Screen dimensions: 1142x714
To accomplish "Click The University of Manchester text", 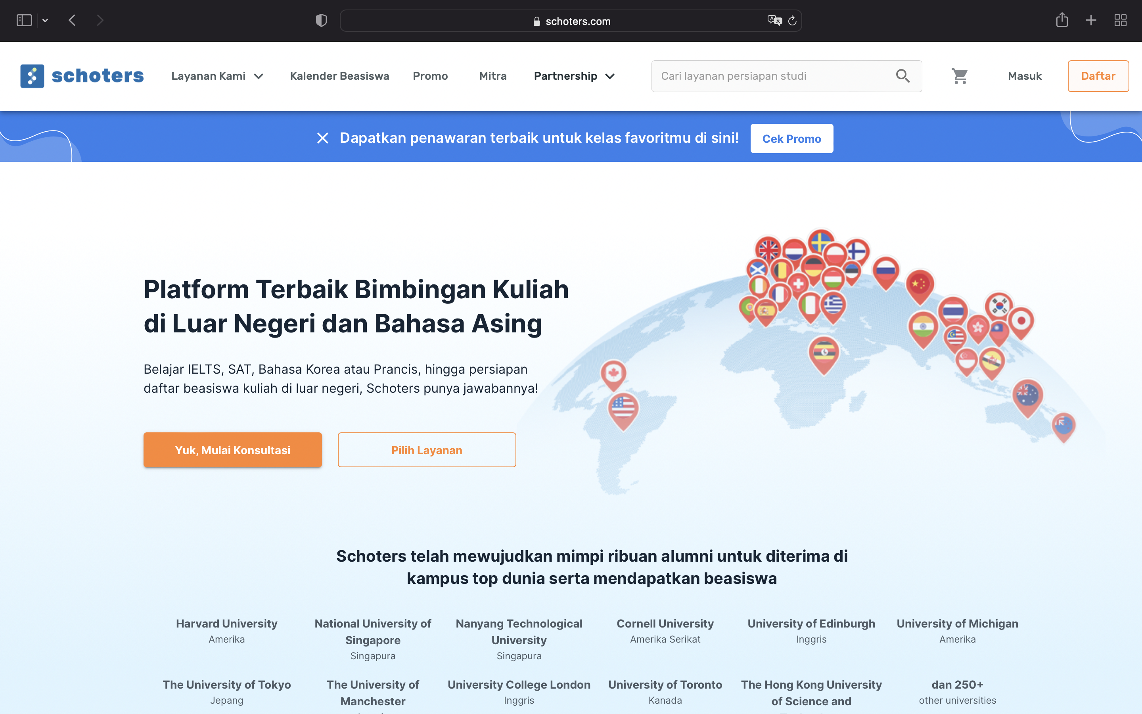I will click(373, 693).
